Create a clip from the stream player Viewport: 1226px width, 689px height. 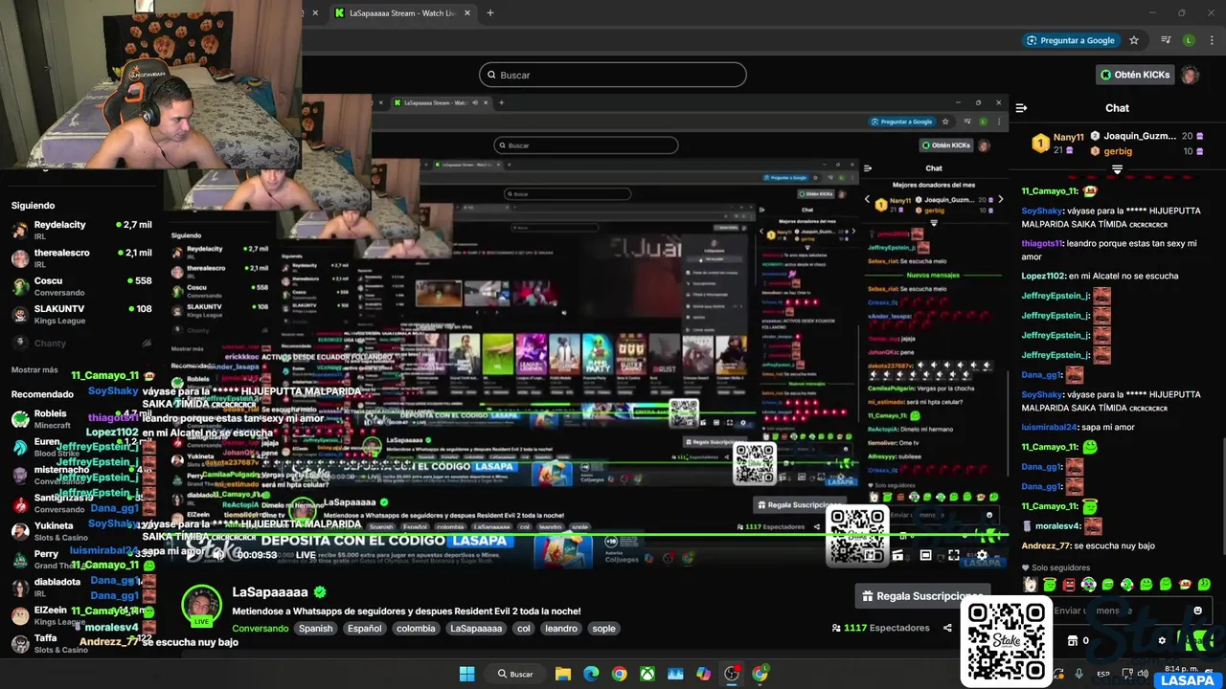click(897, 555)
